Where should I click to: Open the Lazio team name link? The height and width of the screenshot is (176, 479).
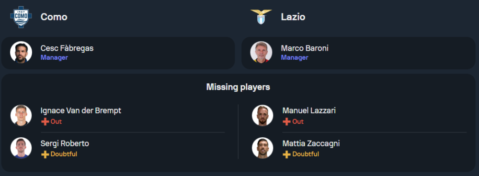click(x=293, y=17)
